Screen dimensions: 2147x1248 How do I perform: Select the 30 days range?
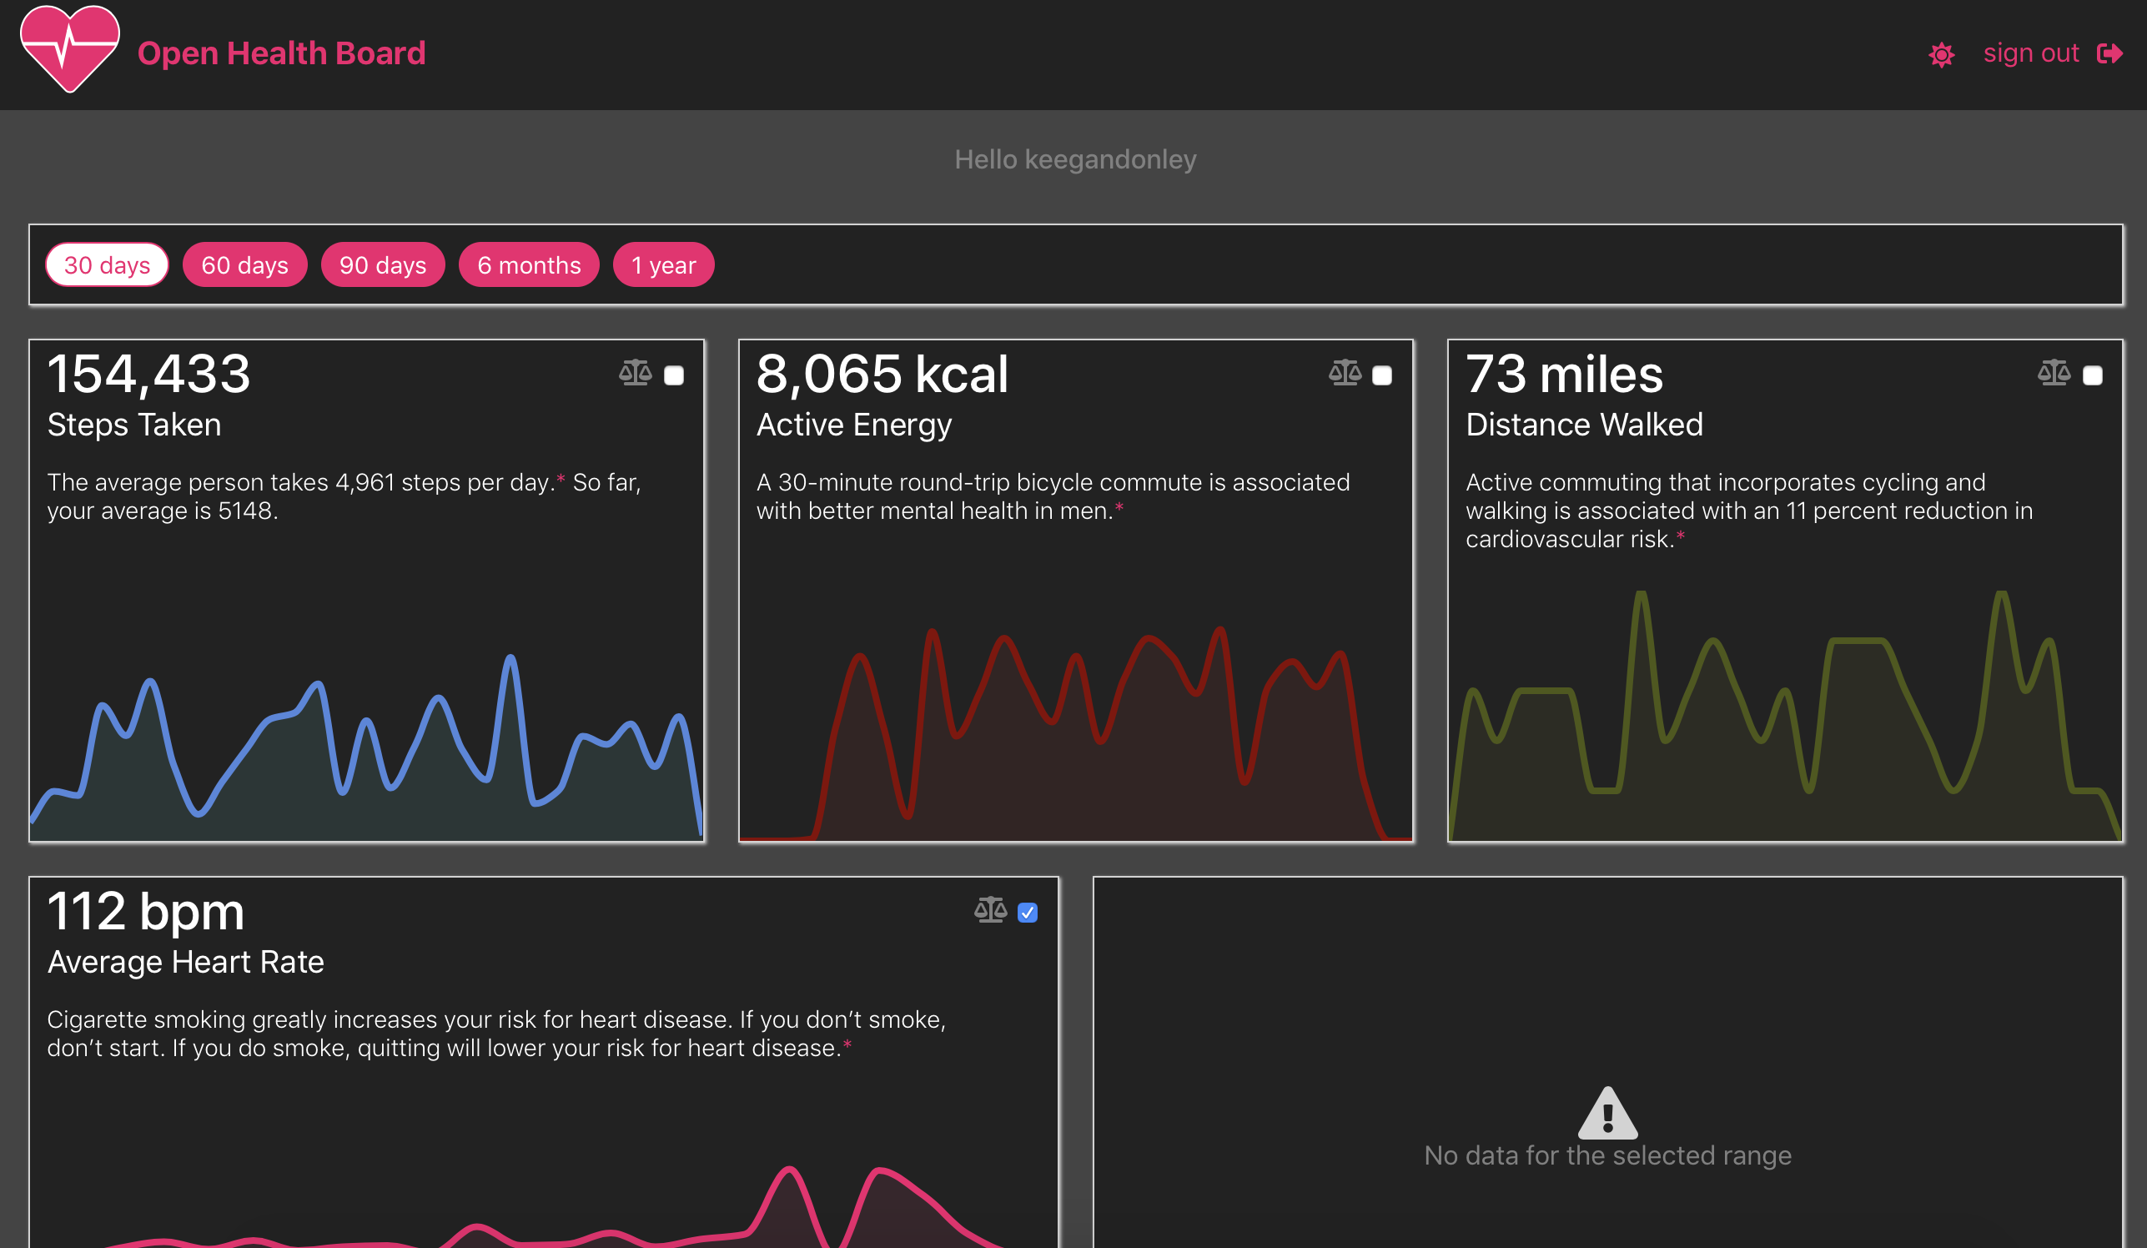coord(108,265)
